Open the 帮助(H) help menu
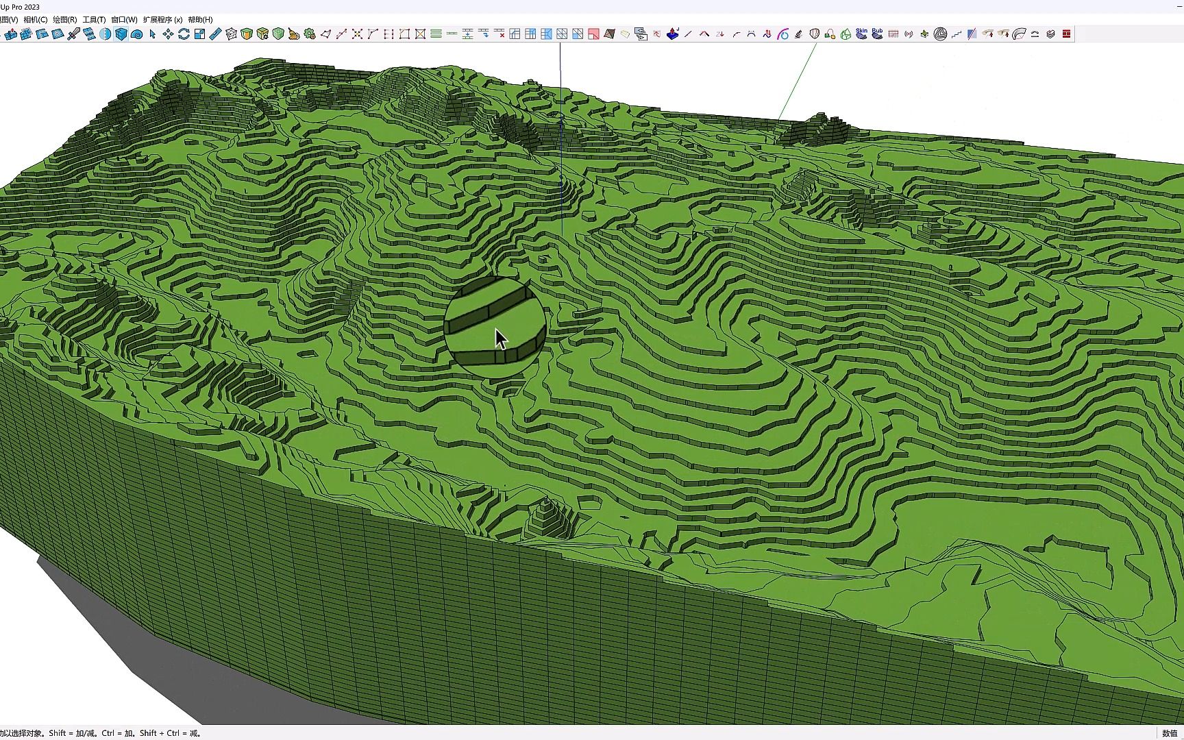 pos(200,20)
